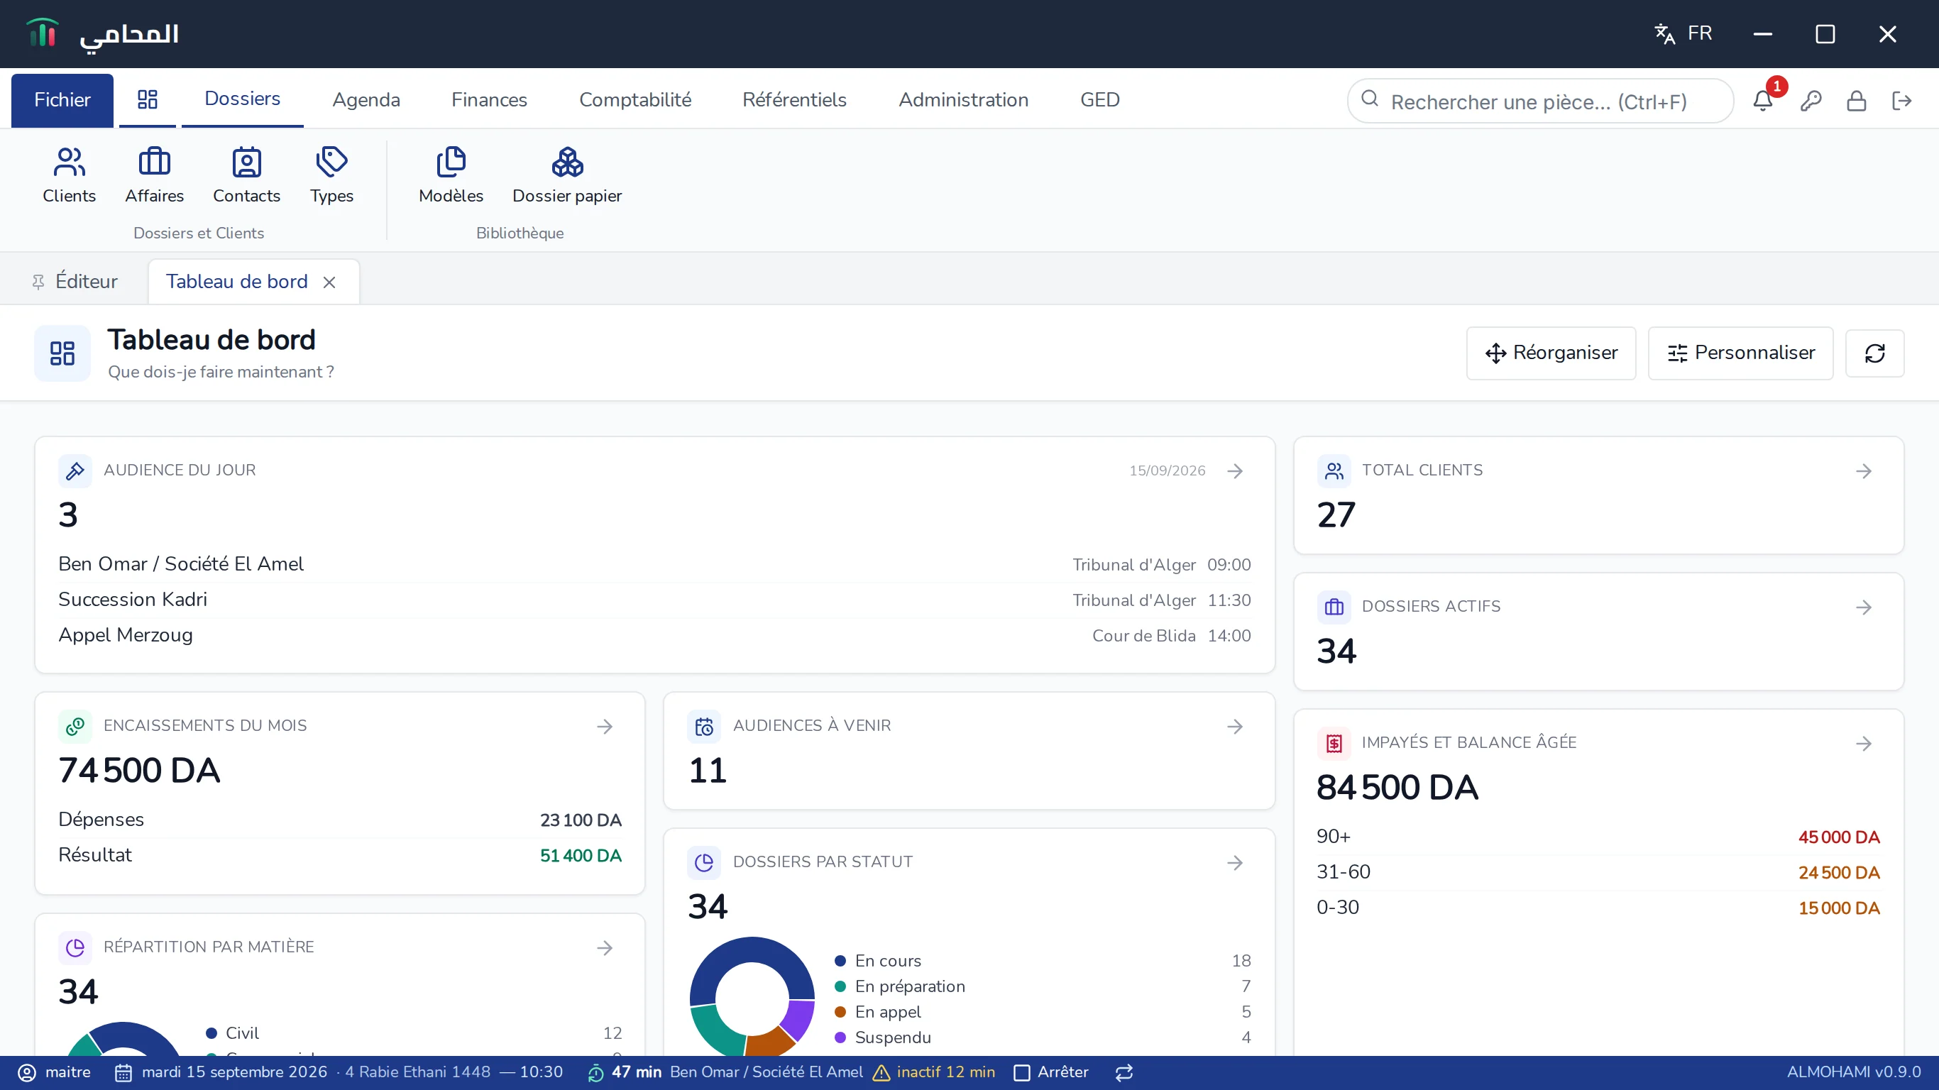Open Audiences à venir arrow

(x=1234, y=727)
